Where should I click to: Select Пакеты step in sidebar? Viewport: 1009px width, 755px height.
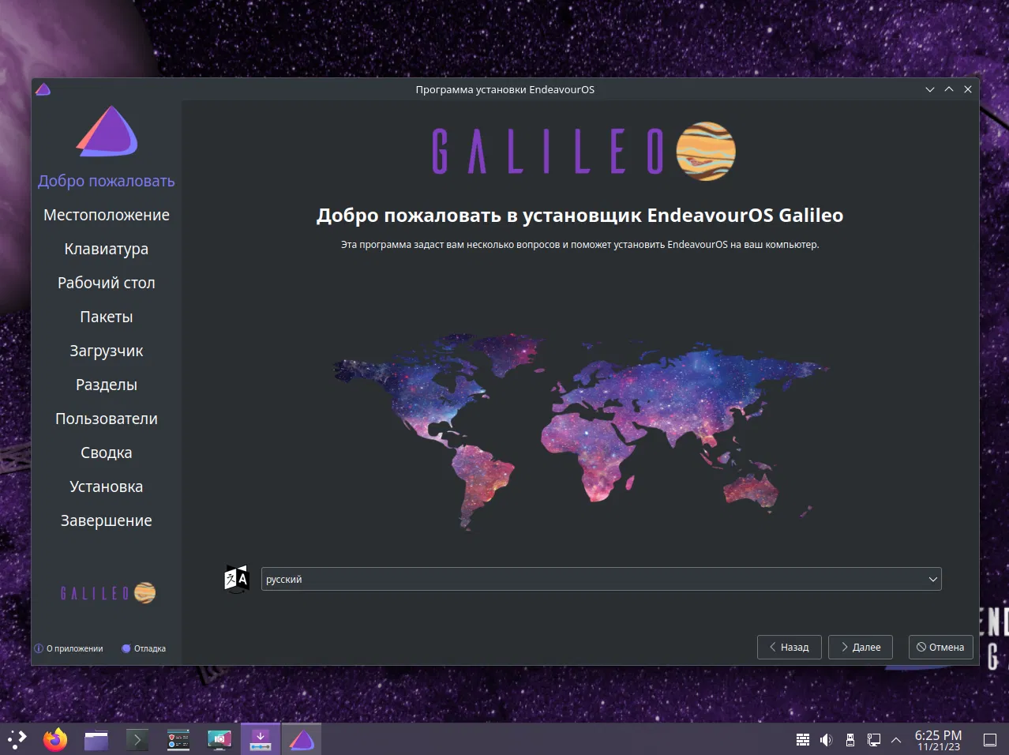[x=107, y=317]
